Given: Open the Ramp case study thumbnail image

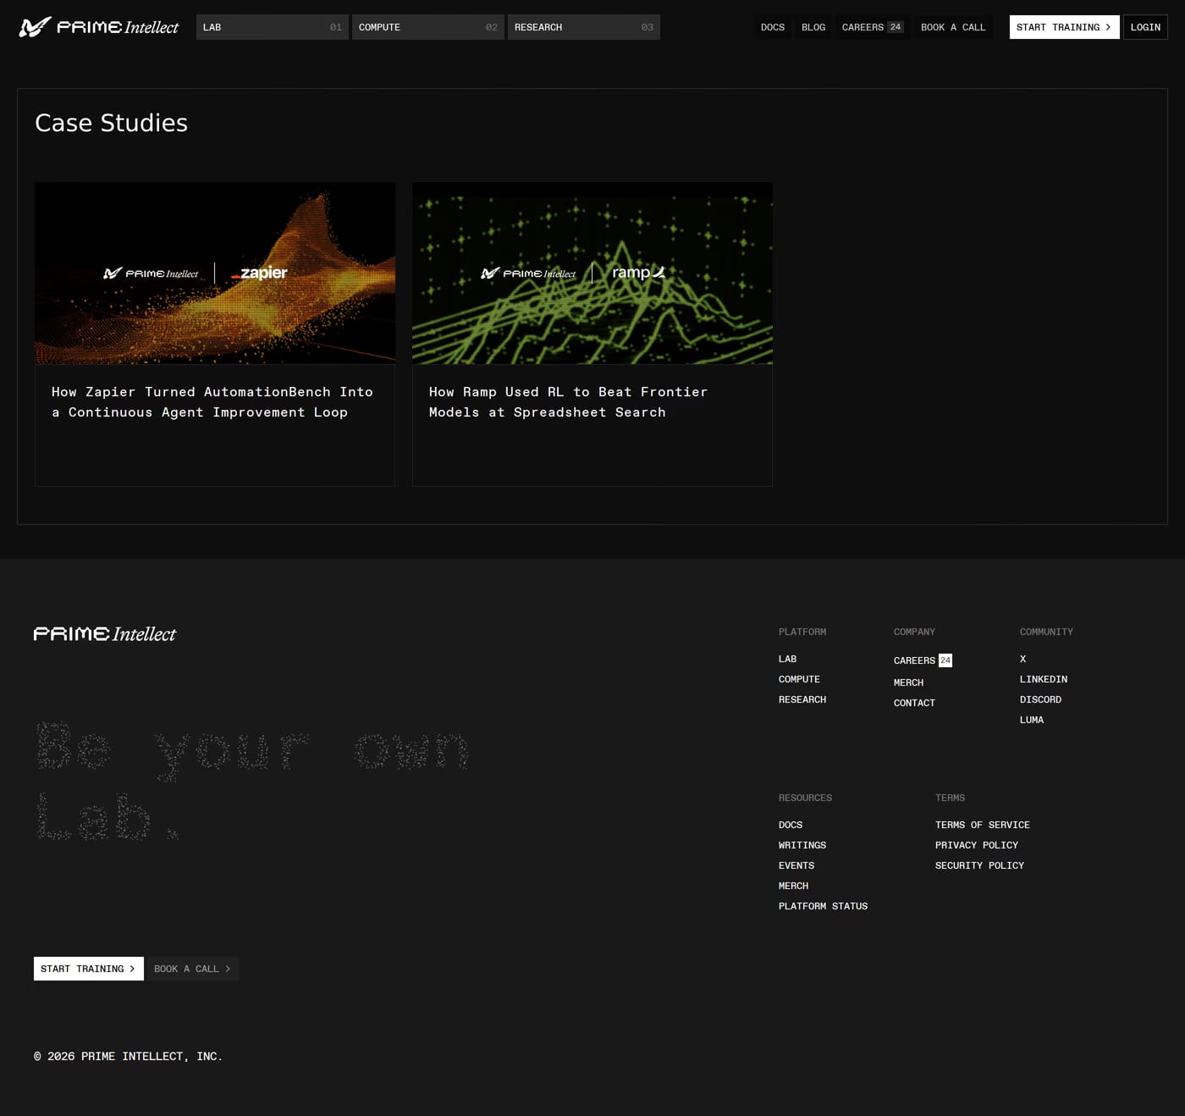Looking at the screenshot, I should 592,273.
